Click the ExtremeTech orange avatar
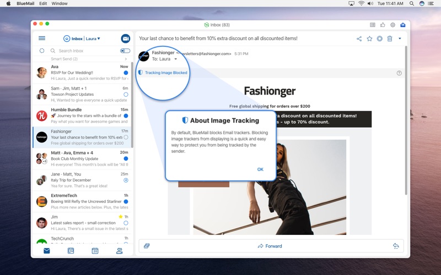This screenshot has width=441, height=275. point(42,201)
